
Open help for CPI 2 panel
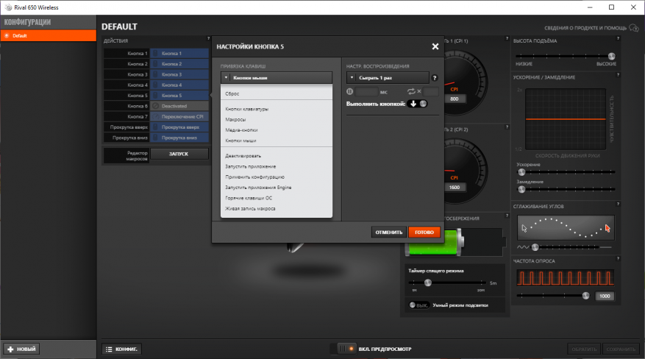point(507,127)
